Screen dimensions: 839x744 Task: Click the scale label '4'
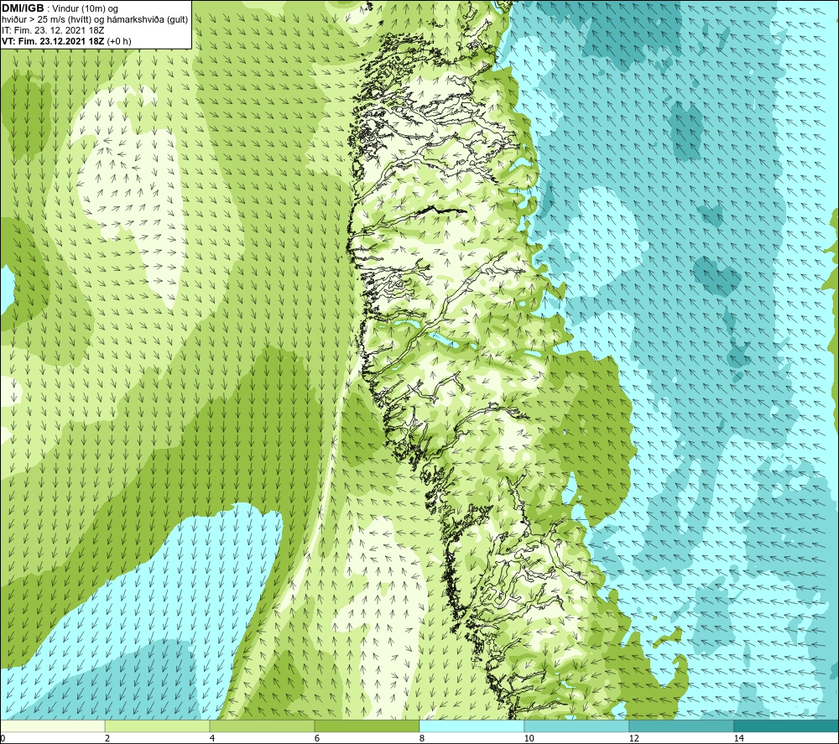(x=212, y=739)
